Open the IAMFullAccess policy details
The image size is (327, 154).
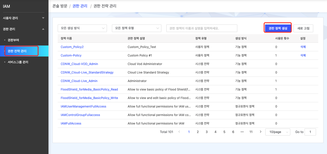[x=70, y=123]
